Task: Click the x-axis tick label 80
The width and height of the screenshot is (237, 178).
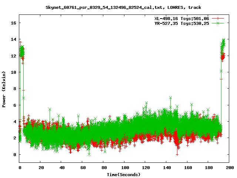Action: pyautogui.click(x=104, y=168)
